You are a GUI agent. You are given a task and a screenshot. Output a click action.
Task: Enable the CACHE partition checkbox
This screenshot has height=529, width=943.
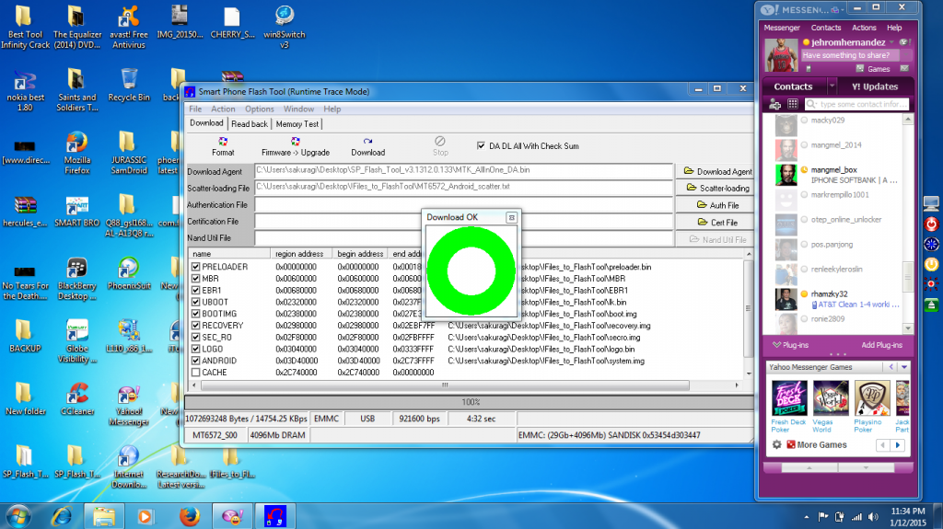coord(195,373)
